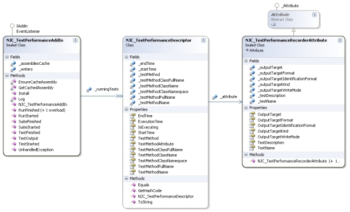The image size is (350, 212).
Task: Select the NJC_TestPerformanceRecorderAttribute class title
Action: click(286, 40)
